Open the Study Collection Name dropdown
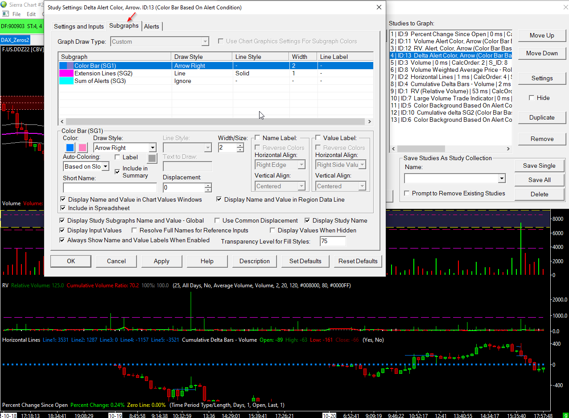This screenshot has height=418, width=569. point(502,178)
